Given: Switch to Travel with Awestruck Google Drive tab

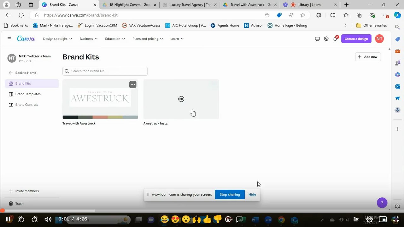Looking at the screenshot, I should pyautogui.click(x=250, y=5).
